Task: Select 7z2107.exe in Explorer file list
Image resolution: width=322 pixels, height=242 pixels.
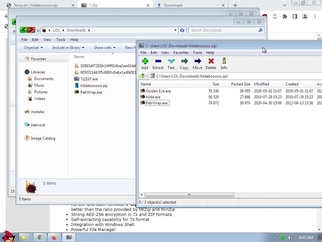Action: tap(89, 79)
